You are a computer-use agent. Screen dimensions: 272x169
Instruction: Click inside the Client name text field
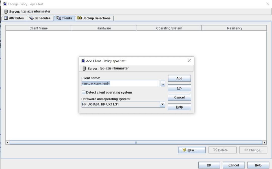click(120, 83)
